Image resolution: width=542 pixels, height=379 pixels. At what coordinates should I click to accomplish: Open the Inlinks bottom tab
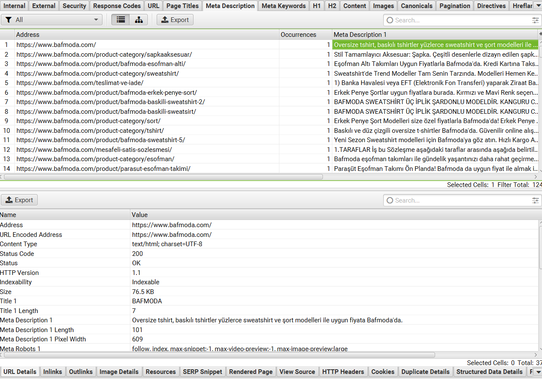click(53, 372)
